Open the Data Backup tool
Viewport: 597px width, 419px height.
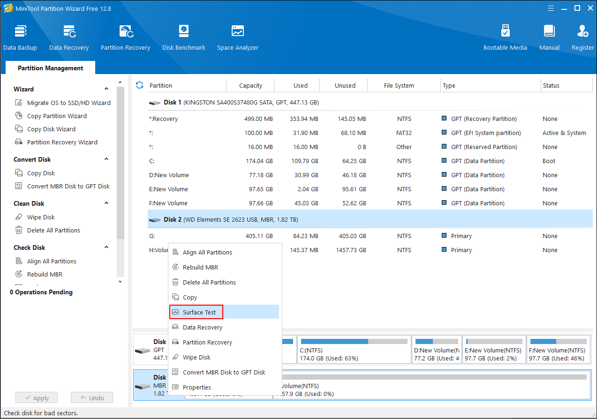[20, 38]
